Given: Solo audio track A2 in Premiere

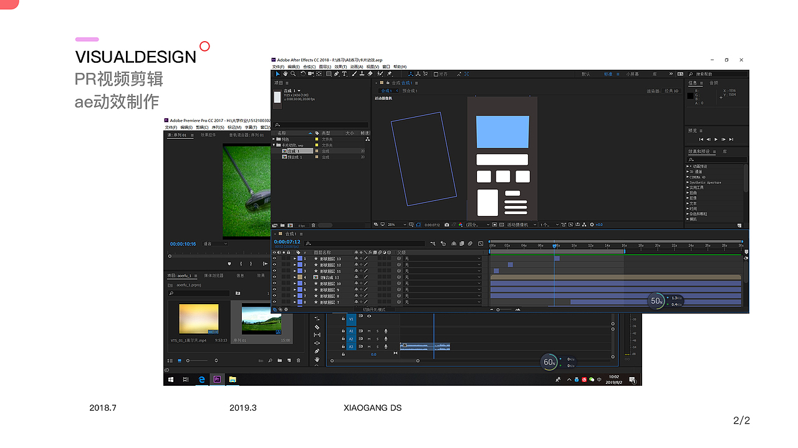Looking at the screenshot, I should click(x=377, y=339).
